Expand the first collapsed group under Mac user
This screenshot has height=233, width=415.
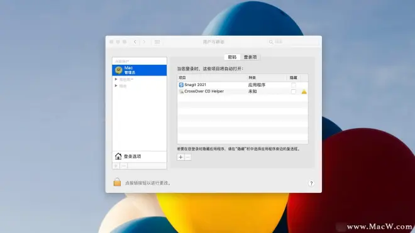pos(116,79)
